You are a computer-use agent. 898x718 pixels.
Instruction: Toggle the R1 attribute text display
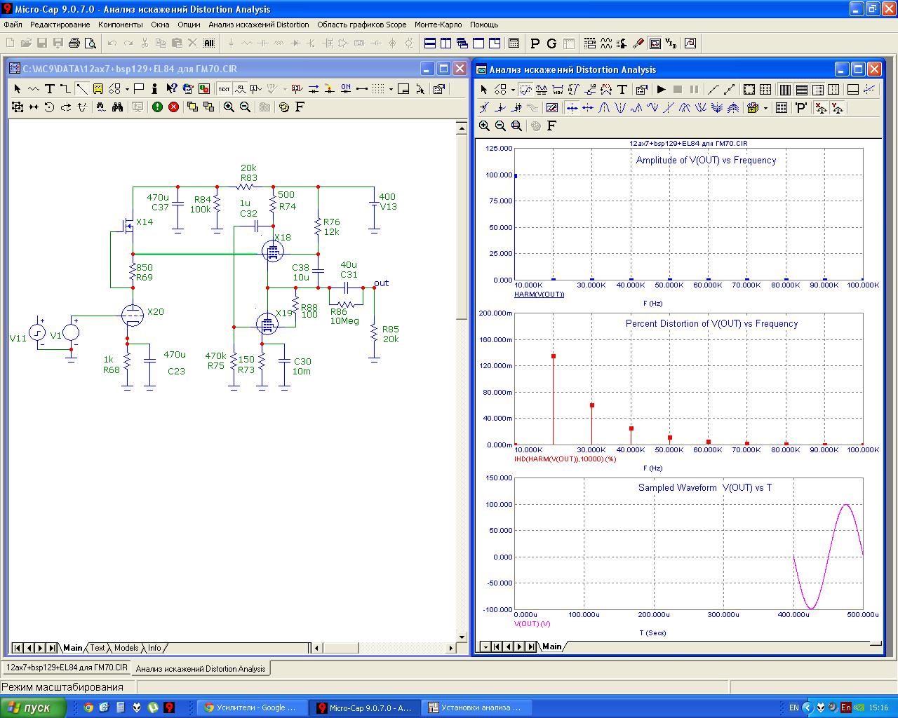[241, 89]
